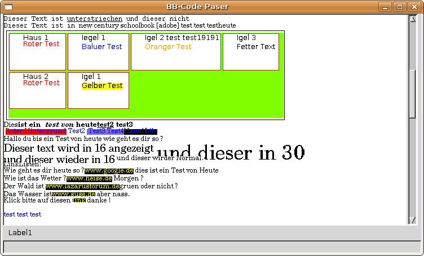Click the window menu icon in title bar

tap(8, 7)
